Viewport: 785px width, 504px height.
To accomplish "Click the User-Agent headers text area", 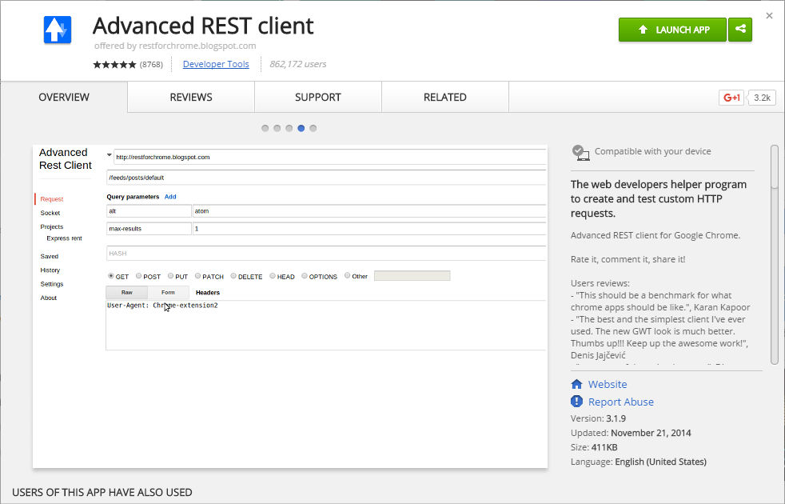I will pos(326,325).
